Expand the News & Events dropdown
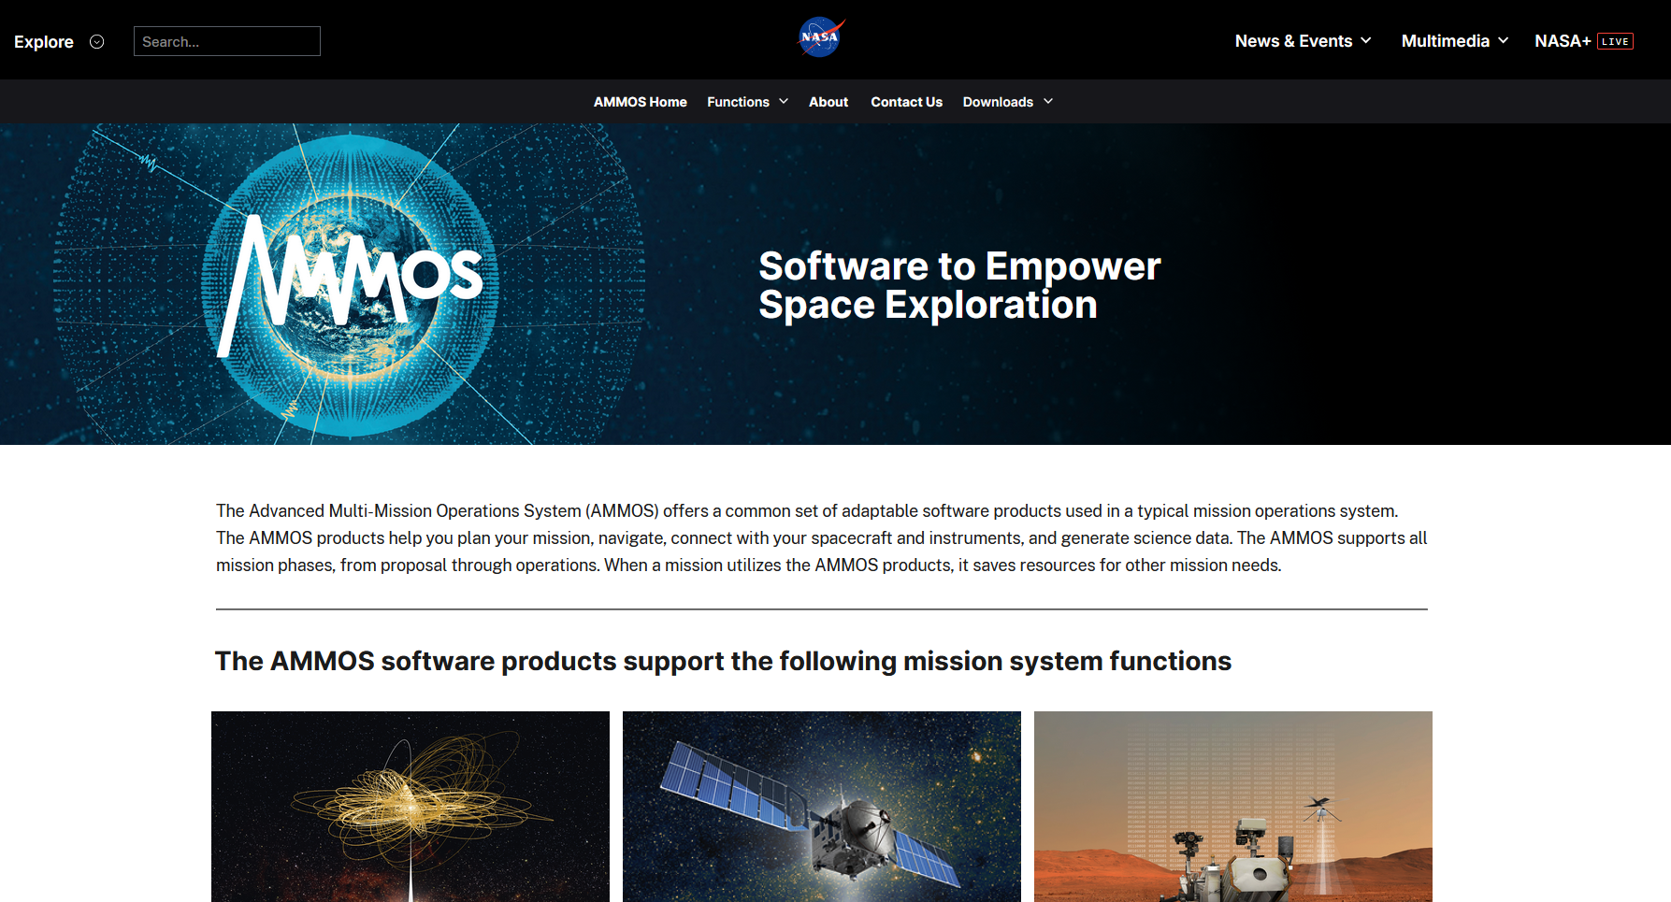This screenshot has width=1671, height=902. [x=1302, y=41]
